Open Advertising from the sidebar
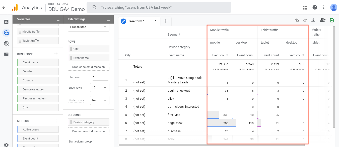The width and height of the screenshot is (339, 147). [x=6, y=43]
